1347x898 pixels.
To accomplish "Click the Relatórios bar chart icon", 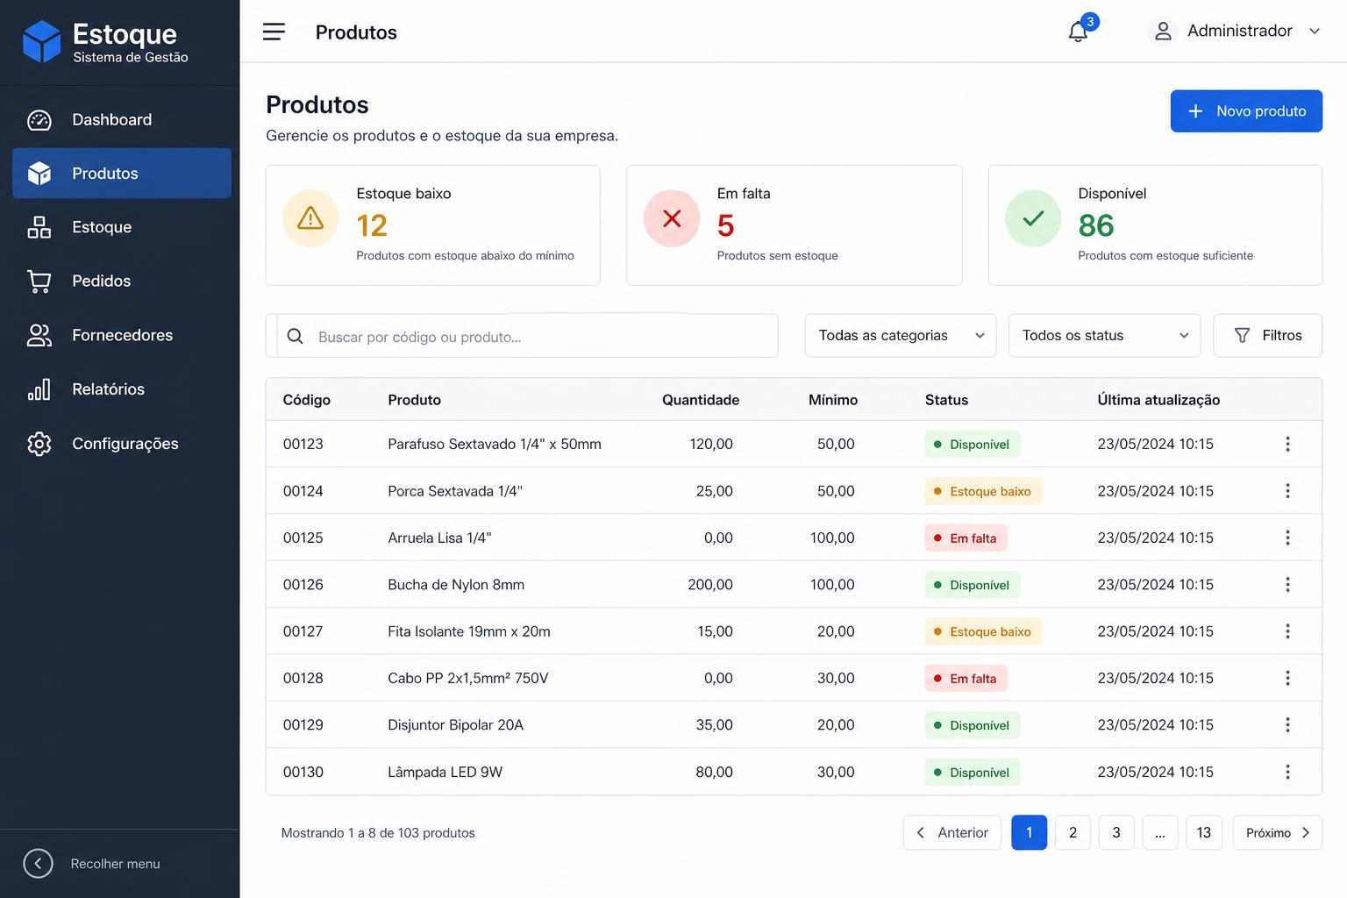I will click(39, 389).
